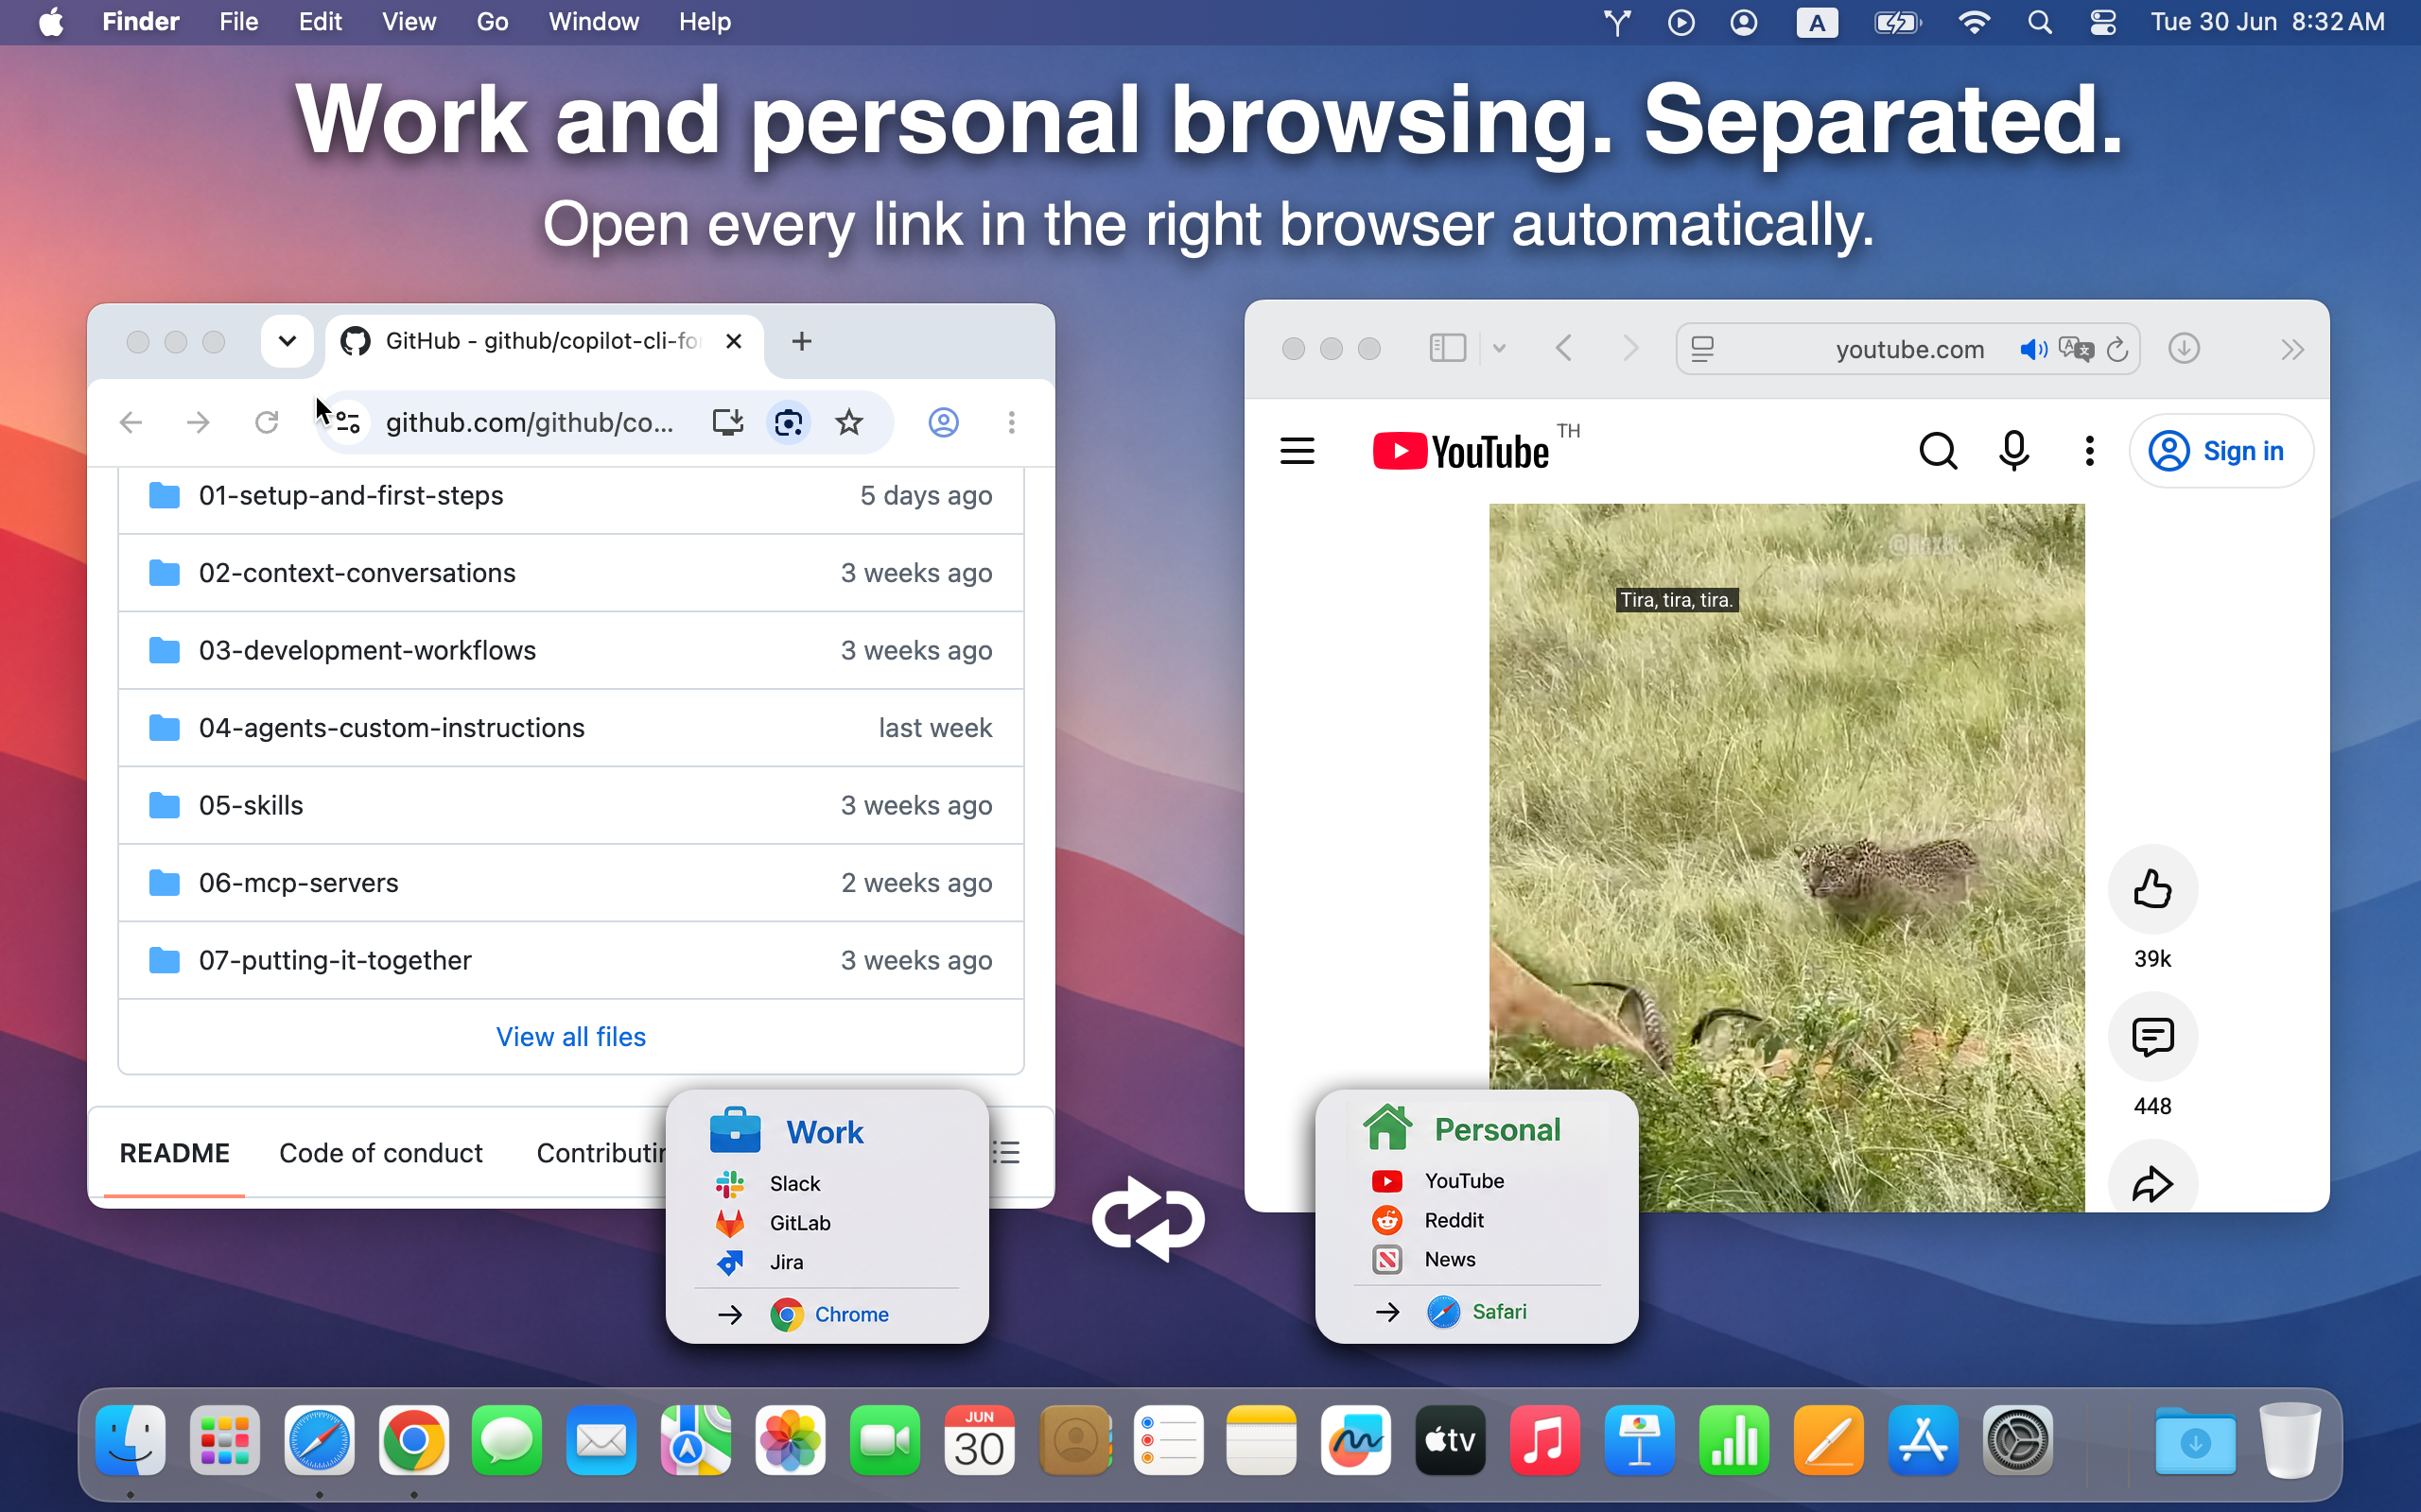This screenshot has width=2421, height=1512.
Task: Open the 06-mcp-servers folder
Action: [x=298, y=883]
